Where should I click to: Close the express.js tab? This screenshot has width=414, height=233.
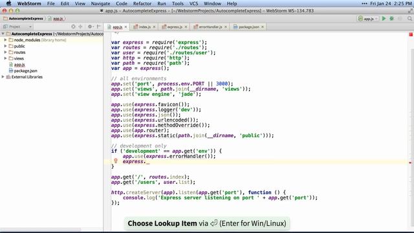pyautogui.click(x=186, y=27)
